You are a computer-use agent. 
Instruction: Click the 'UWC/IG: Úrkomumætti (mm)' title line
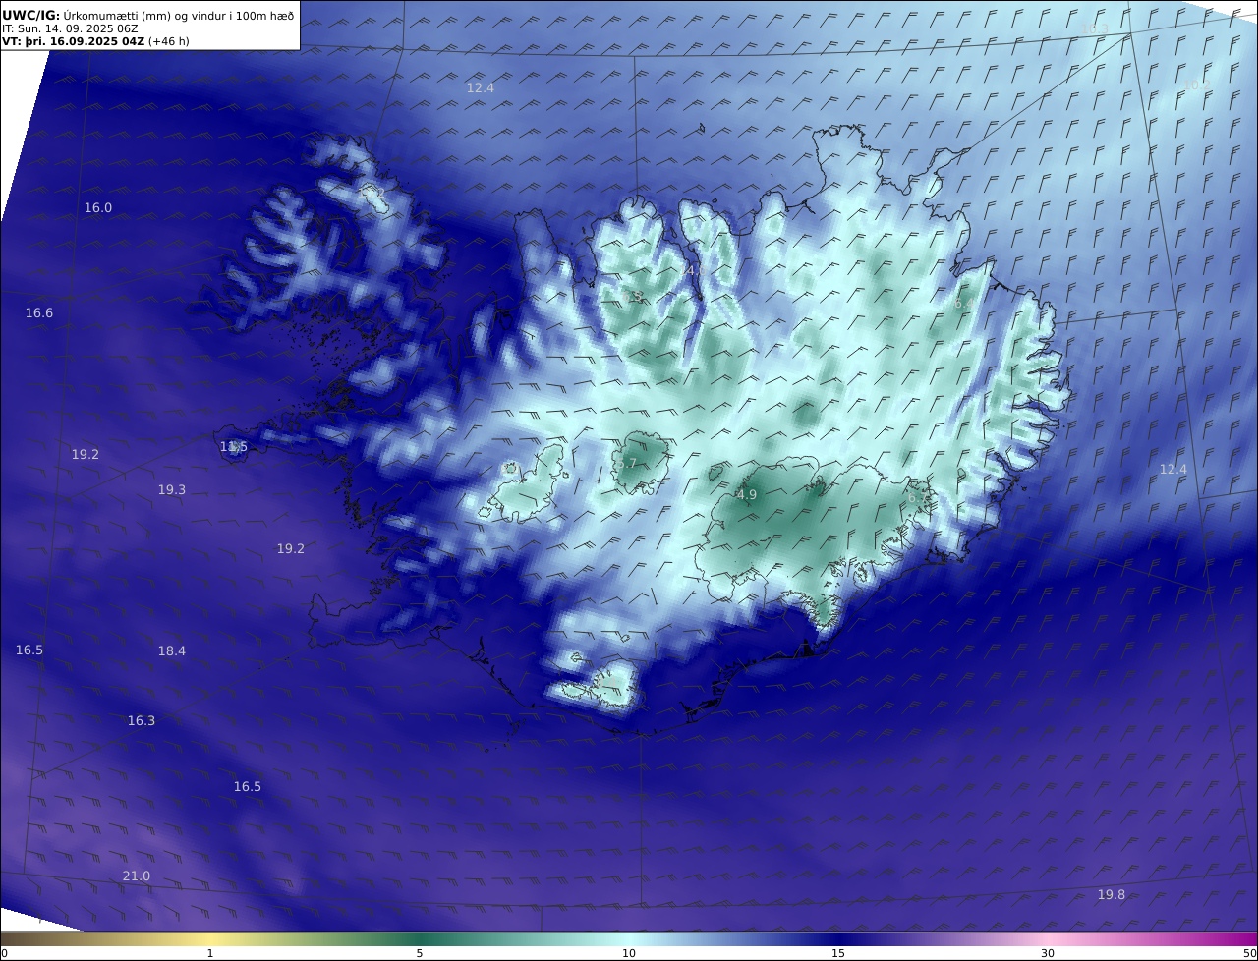point(147,15)
